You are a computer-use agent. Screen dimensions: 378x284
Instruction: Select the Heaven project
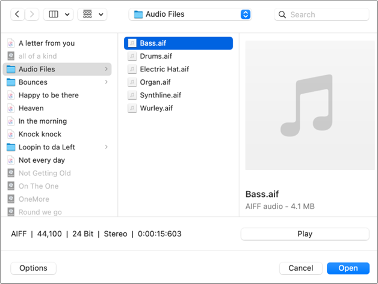point(57,108)
